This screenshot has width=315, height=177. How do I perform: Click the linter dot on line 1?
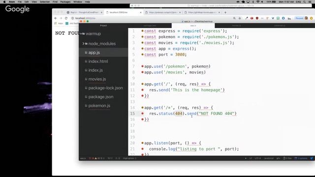click(x=142, y=31)
